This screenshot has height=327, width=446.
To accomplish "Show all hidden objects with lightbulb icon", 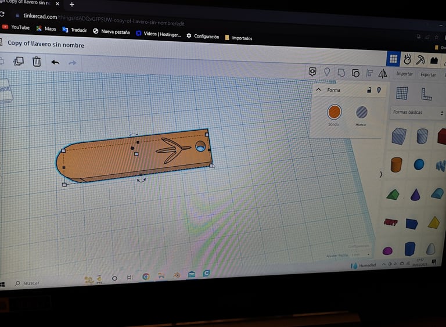I will click(327, 71).
